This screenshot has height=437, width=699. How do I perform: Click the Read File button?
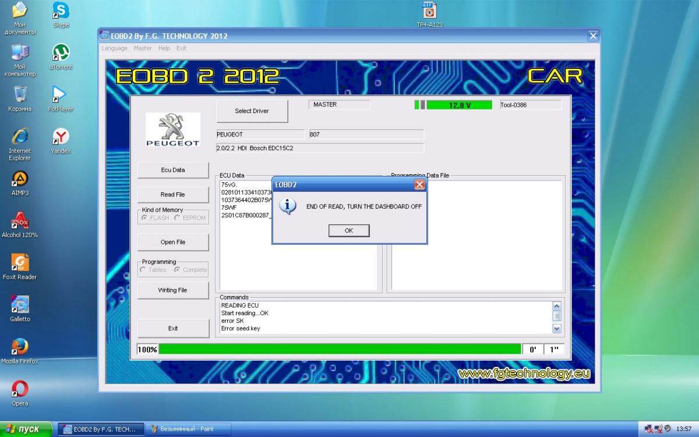point(173,195)
